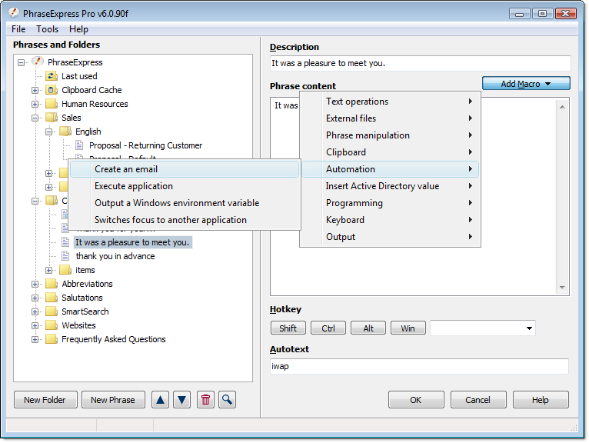Open the Tools menu

48,29
